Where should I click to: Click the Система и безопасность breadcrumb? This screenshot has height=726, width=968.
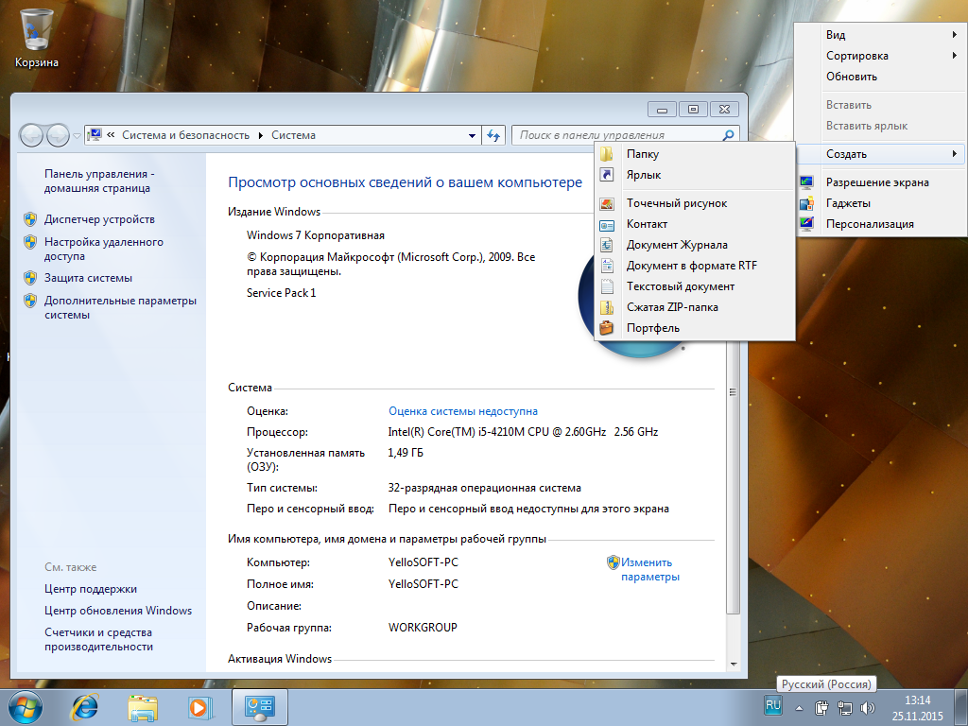point(186,135)
